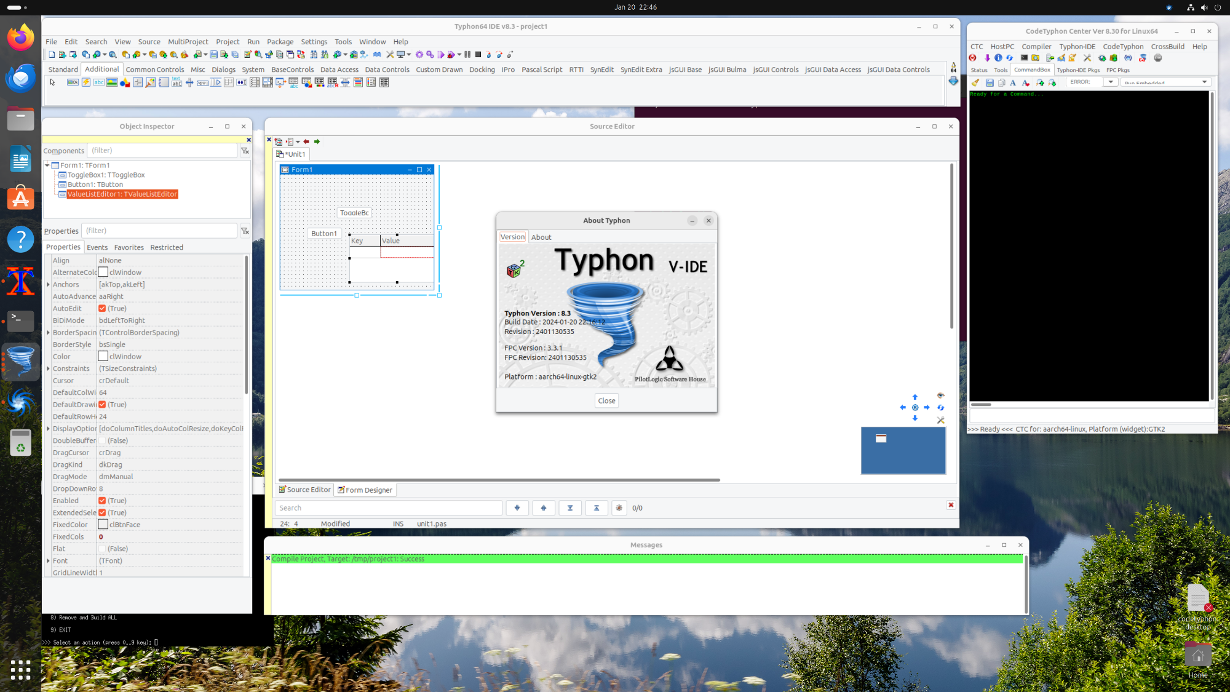Screen dimensions: 1230x692
Task: Switch to the Common Controls palette tab
Action: tap(155, 70)
